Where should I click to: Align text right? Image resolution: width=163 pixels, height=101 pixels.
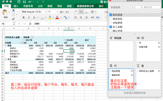[86, 17]
